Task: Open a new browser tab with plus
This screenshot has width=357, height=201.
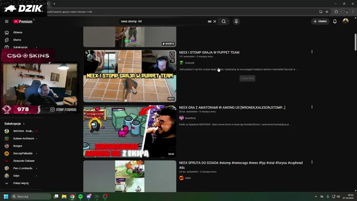Action: (54, 4)
